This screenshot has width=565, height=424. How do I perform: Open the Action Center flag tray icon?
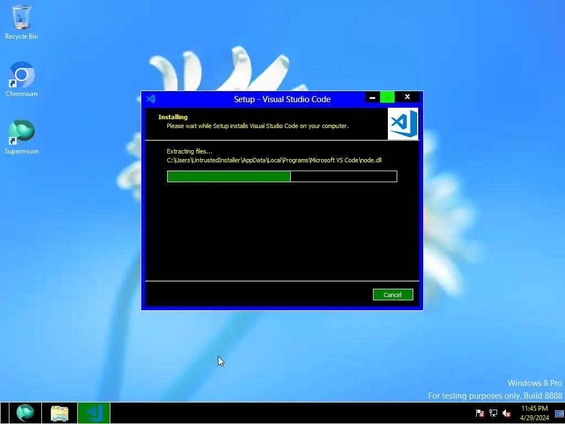[479, 413]
